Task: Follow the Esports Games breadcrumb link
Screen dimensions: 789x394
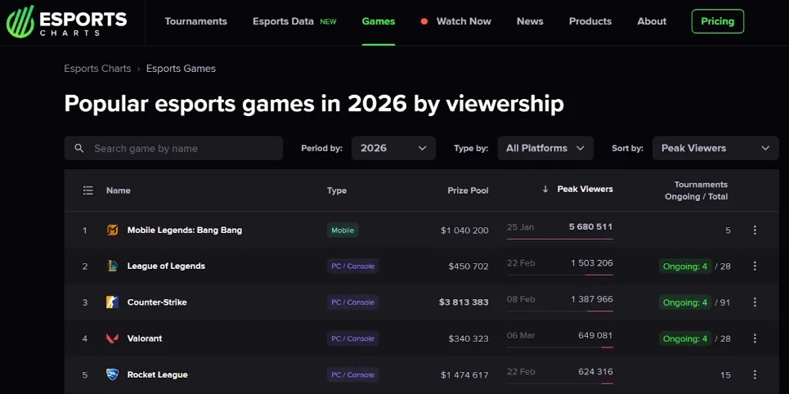Action: [x=182, y=69]
